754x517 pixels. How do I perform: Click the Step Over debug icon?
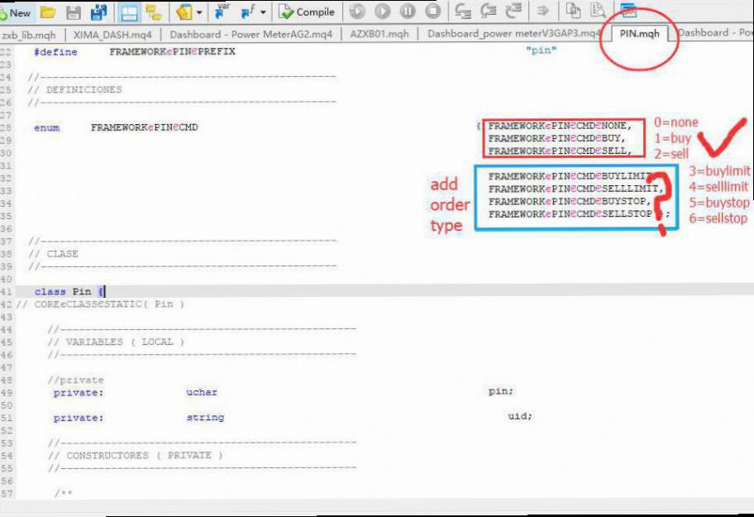coord(489,12)
